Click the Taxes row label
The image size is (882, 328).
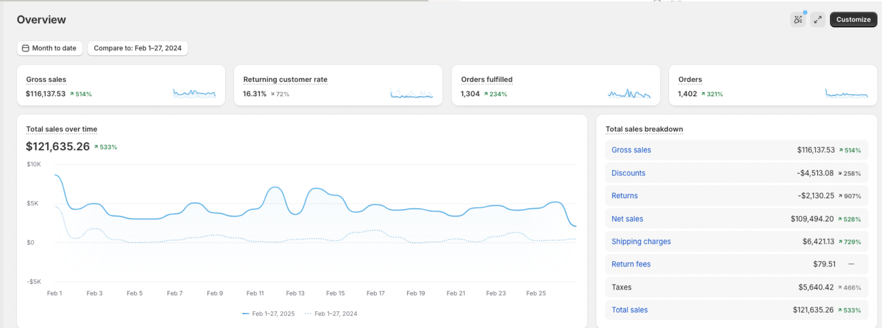(621, 287)
